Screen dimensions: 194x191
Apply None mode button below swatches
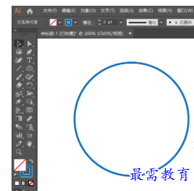pyautogui.click(x=31, y=183)
